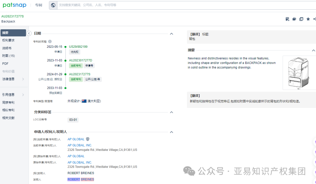Collapse the left sidebar with arrow button
The height and width of the screenshot is (184, 316).
tap(29, 33)
